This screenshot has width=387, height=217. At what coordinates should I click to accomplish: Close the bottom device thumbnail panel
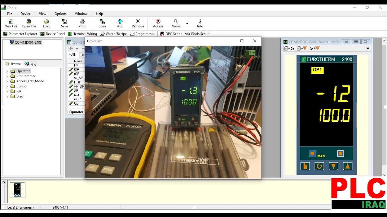(x=4, y=182)
